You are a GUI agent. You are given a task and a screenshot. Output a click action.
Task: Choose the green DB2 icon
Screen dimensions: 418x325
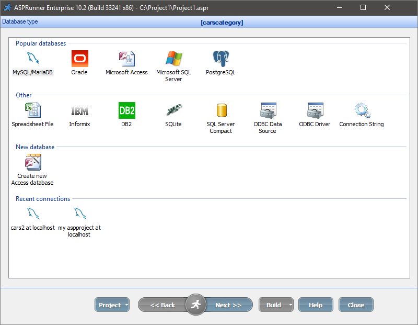[127, 110]
